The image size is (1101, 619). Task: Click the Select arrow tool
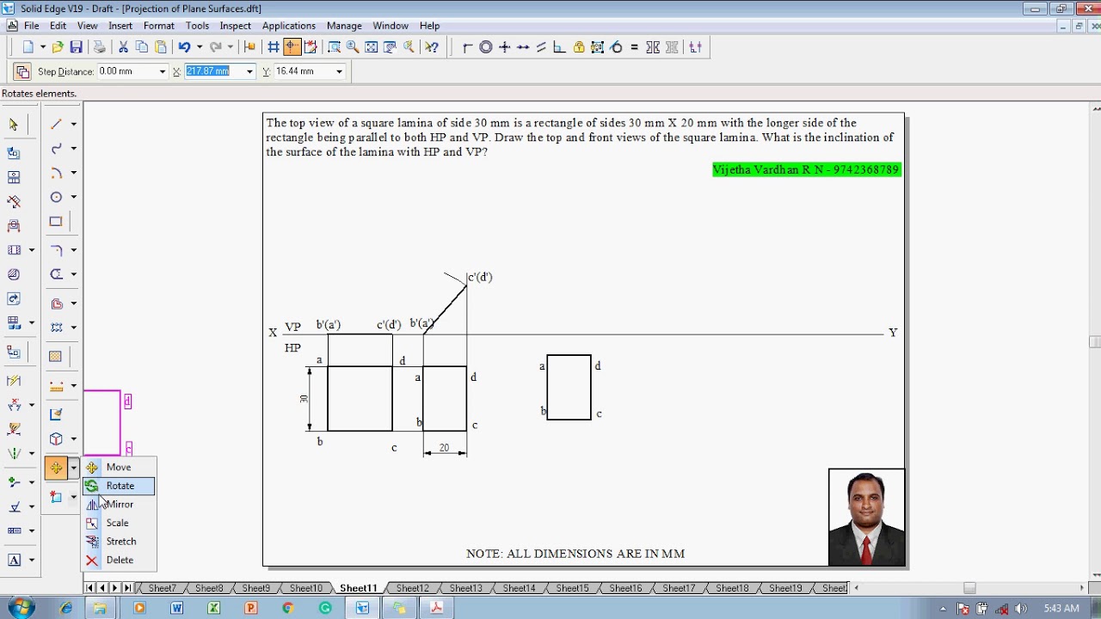[14, 125]
